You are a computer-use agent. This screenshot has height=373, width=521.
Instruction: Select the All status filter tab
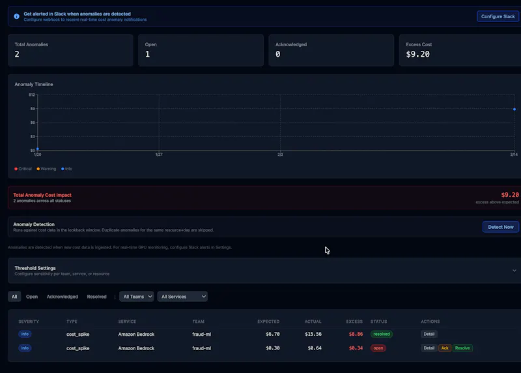pyautogui.click(x=14, y=297)
